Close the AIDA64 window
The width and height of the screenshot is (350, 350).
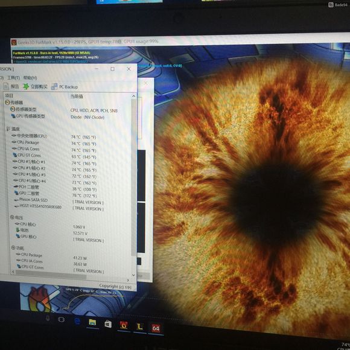pos(129,69)
